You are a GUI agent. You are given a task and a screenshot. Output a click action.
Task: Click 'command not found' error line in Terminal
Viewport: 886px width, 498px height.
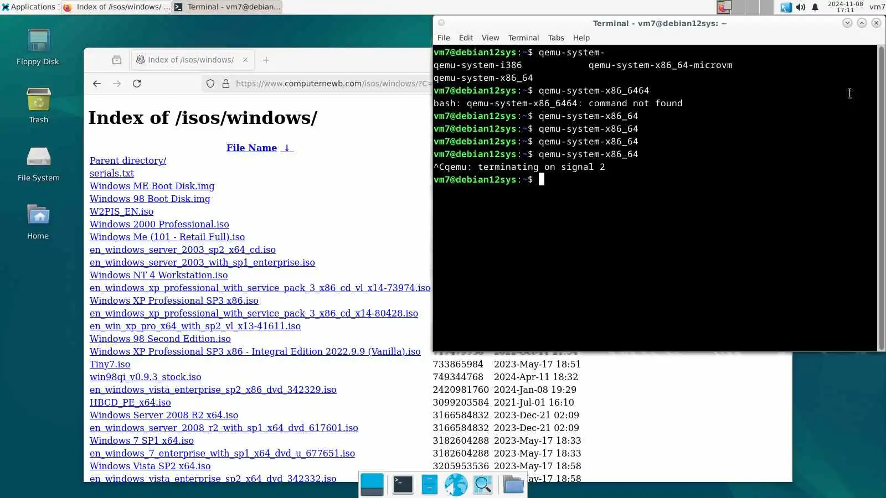click(x=558, y=103)
